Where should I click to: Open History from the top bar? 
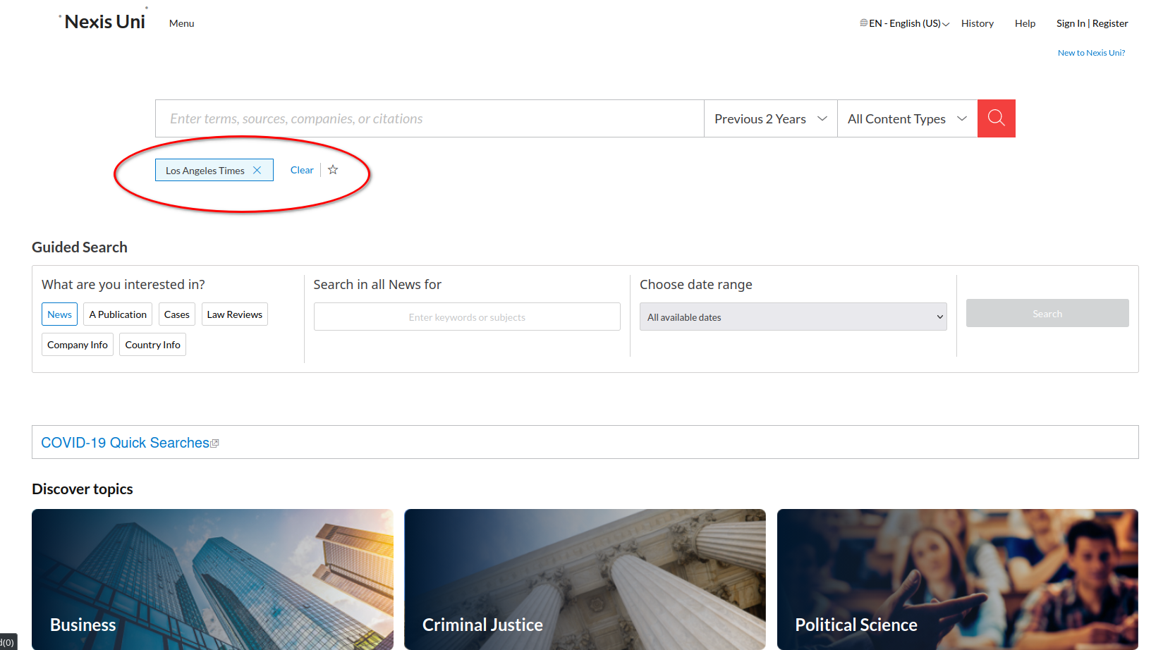(x=978, y=23)
